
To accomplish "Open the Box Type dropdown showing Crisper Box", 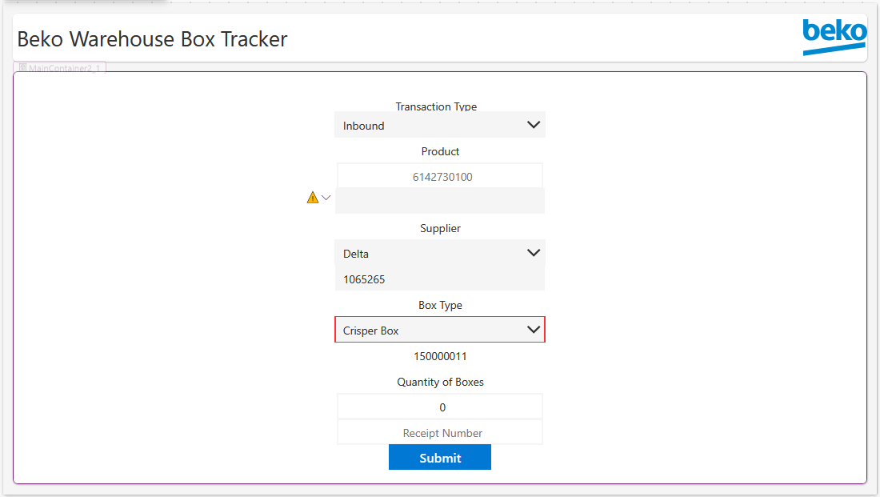I will point(439,330).
